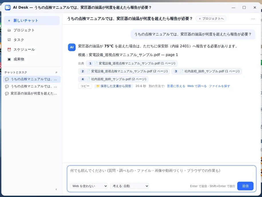Click the 出典 label

(x=81, y=64)
